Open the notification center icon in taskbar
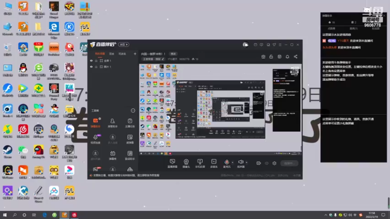The height and width of the screenshot is (219, 390). click(x=383, y=215)
